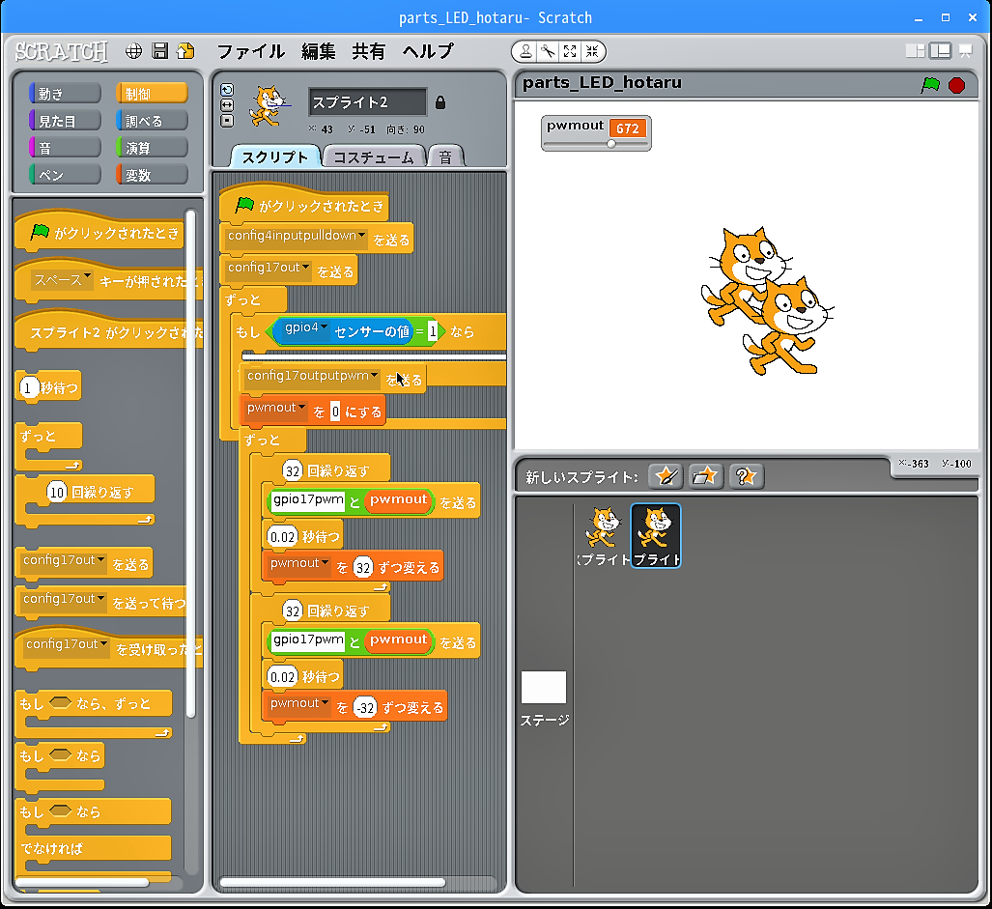Switch to presentation mode
Screen dimensions: 992x909
[x=965, y=50]
